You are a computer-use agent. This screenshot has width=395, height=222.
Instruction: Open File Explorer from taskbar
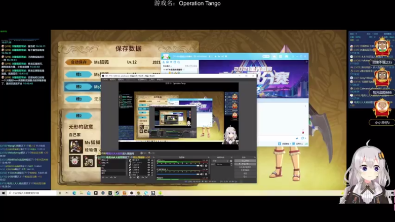point(81,193)
